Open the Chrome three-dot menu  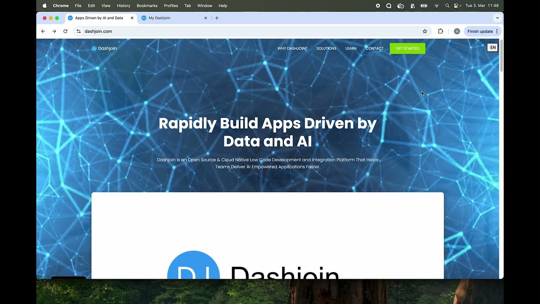[x=497, y=31]
